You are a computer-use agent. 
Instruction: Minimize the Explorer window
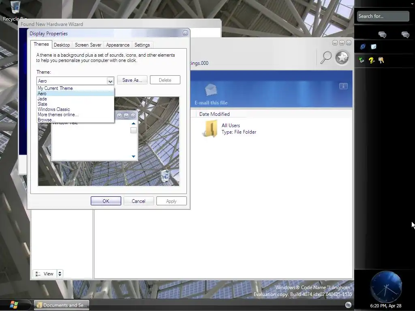[x=335, y=43]
